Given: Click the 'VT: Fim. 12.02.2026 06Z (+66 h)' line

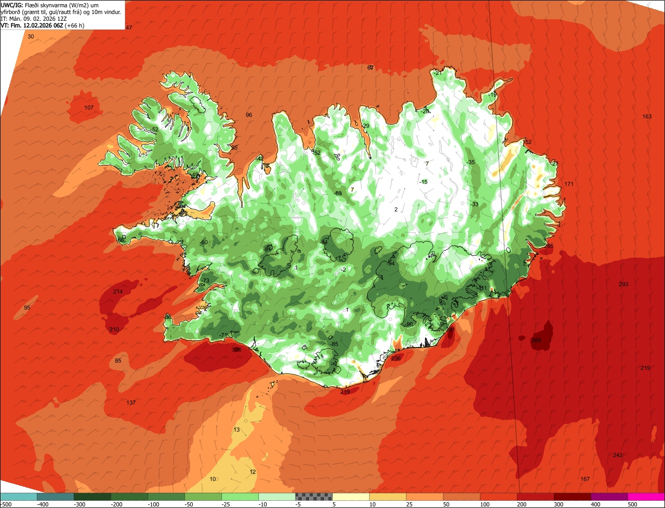Looking at the screenshot, I should [x=43, y=25].
